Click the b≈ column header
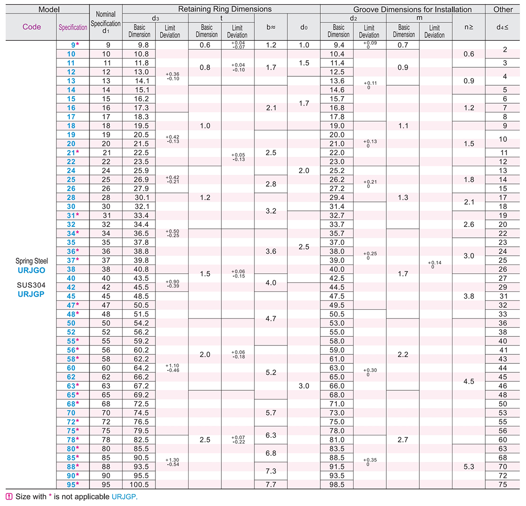526x506 pixels. coord(271,27)
